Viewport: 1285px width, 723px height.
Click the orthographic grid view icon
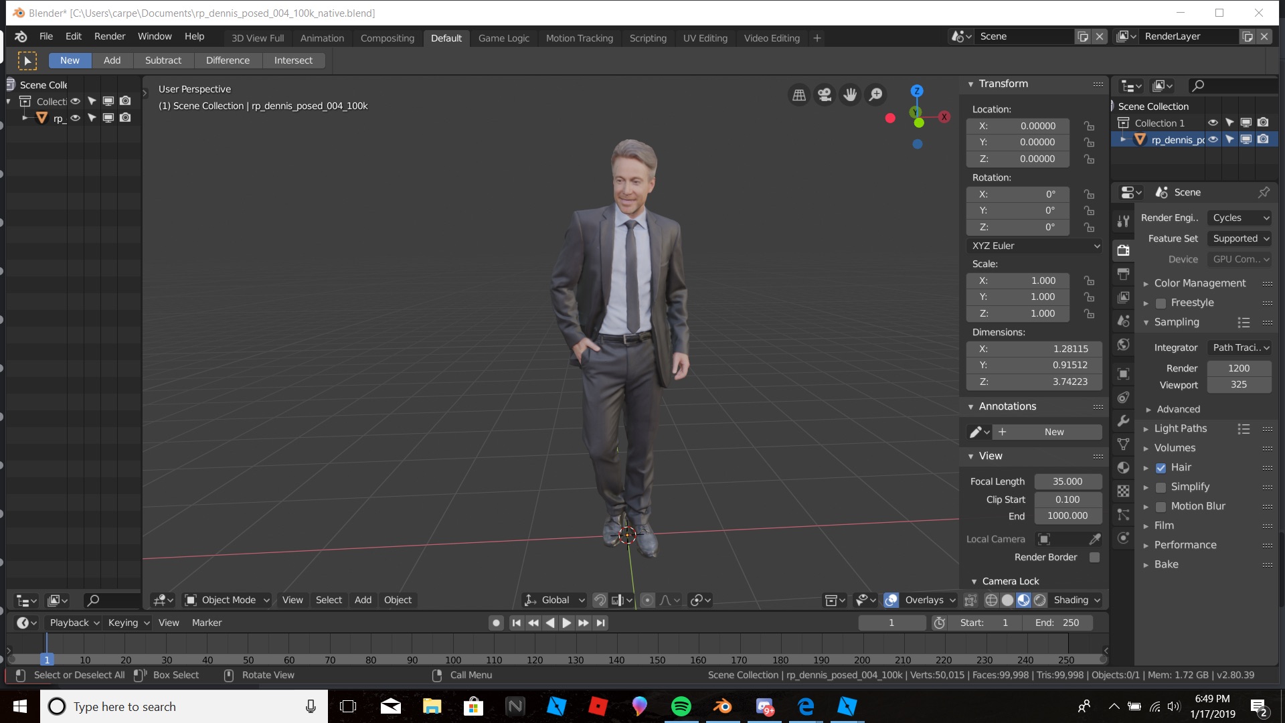[799, 95]
